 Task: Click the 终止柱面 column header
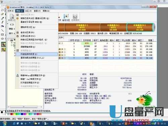click(x=126, y=40)
